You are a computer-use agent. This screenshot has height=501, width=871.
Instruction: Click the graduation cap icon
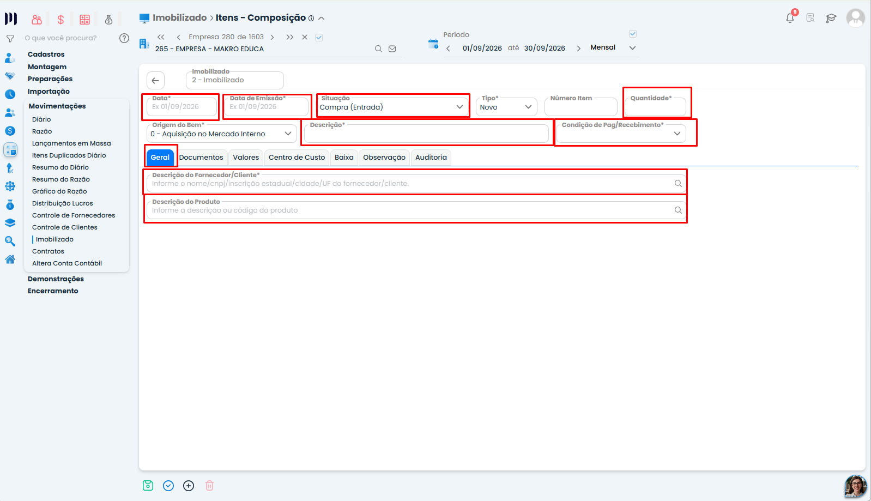[x=831, y=18]
